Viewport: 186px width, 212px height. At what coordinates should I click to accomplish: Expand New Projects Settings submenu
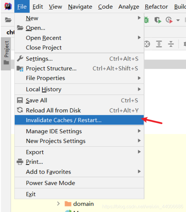pyautogui.click(x=79, y=141)
